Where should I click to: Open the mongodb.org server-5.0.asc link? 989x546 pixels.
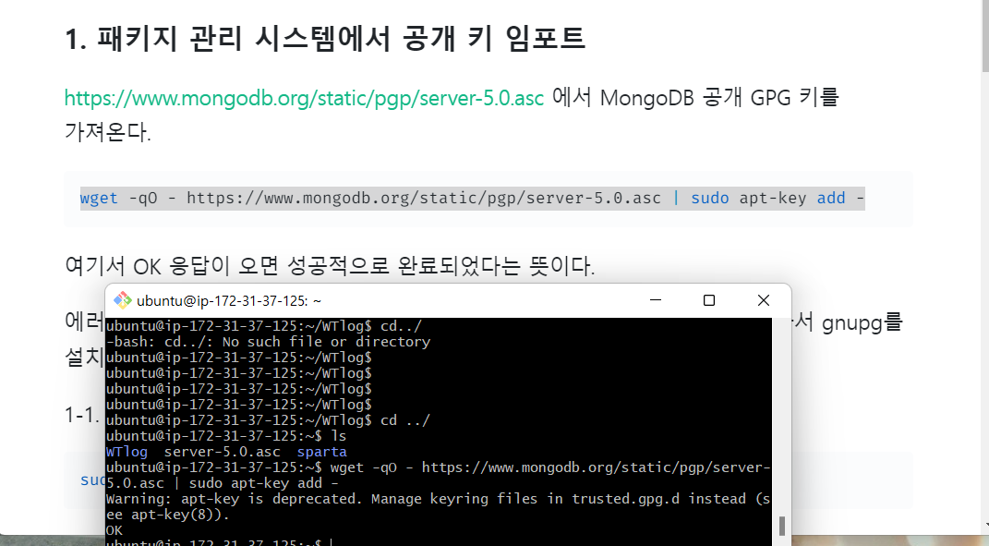click(304, 98)
